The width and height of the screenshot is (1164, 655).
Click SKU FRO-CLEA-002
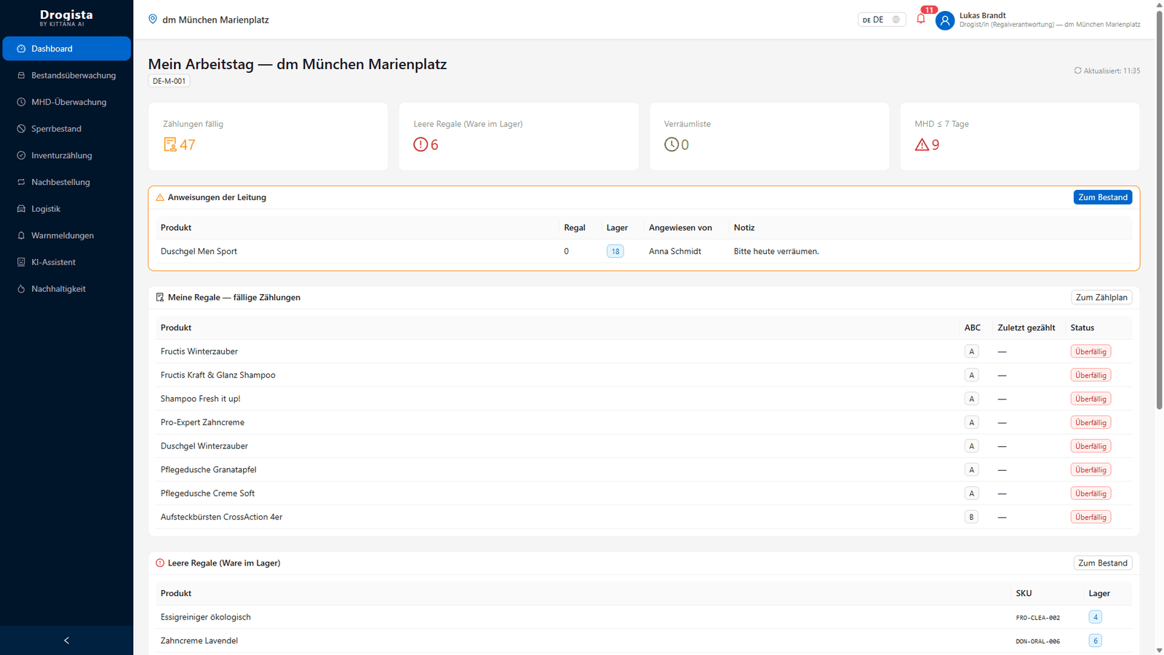point(1037,618)
